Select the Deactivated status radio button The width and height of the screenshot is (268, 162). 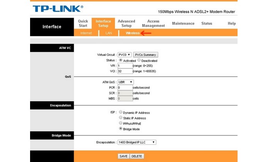click(x=139, y=60)
